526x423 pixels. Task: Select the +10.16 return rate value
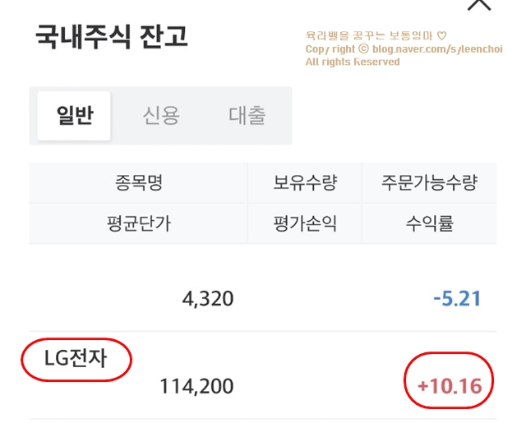[450, 385]
